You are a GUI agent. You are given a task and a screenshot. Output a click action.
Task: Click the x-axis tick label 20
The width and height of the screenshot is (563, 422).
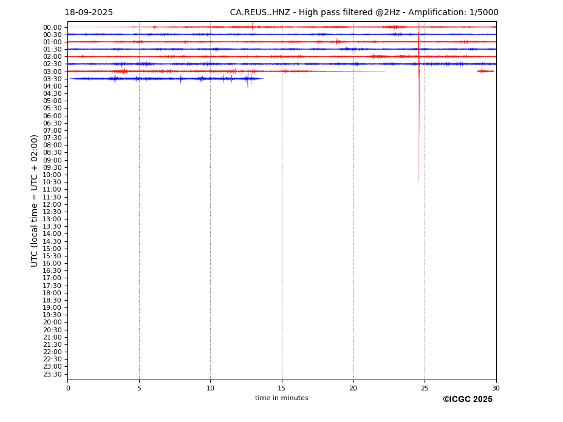(353, 388)
